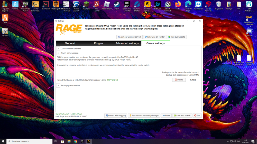This screenshot has height=144, width=257.
Task: Open Epic Games from taskbar
Action: pyautogui.click(x=82, y=141)
